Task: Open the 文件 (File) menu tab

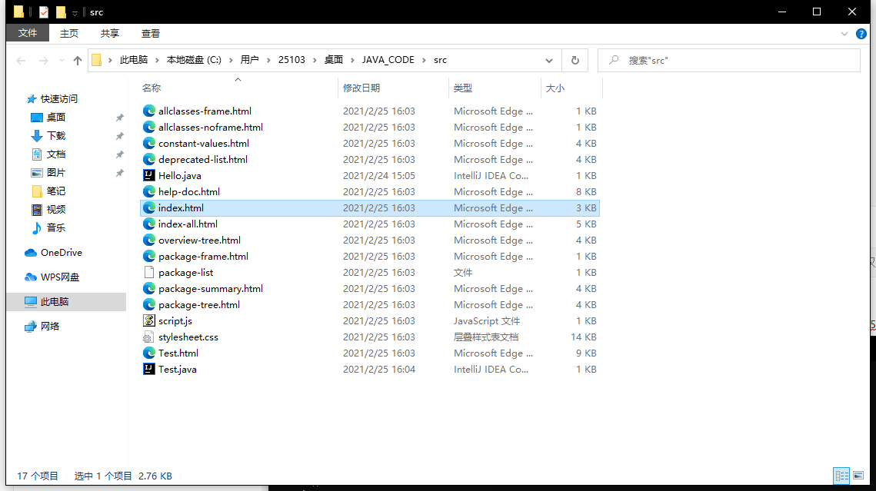Action: (28, 33)
